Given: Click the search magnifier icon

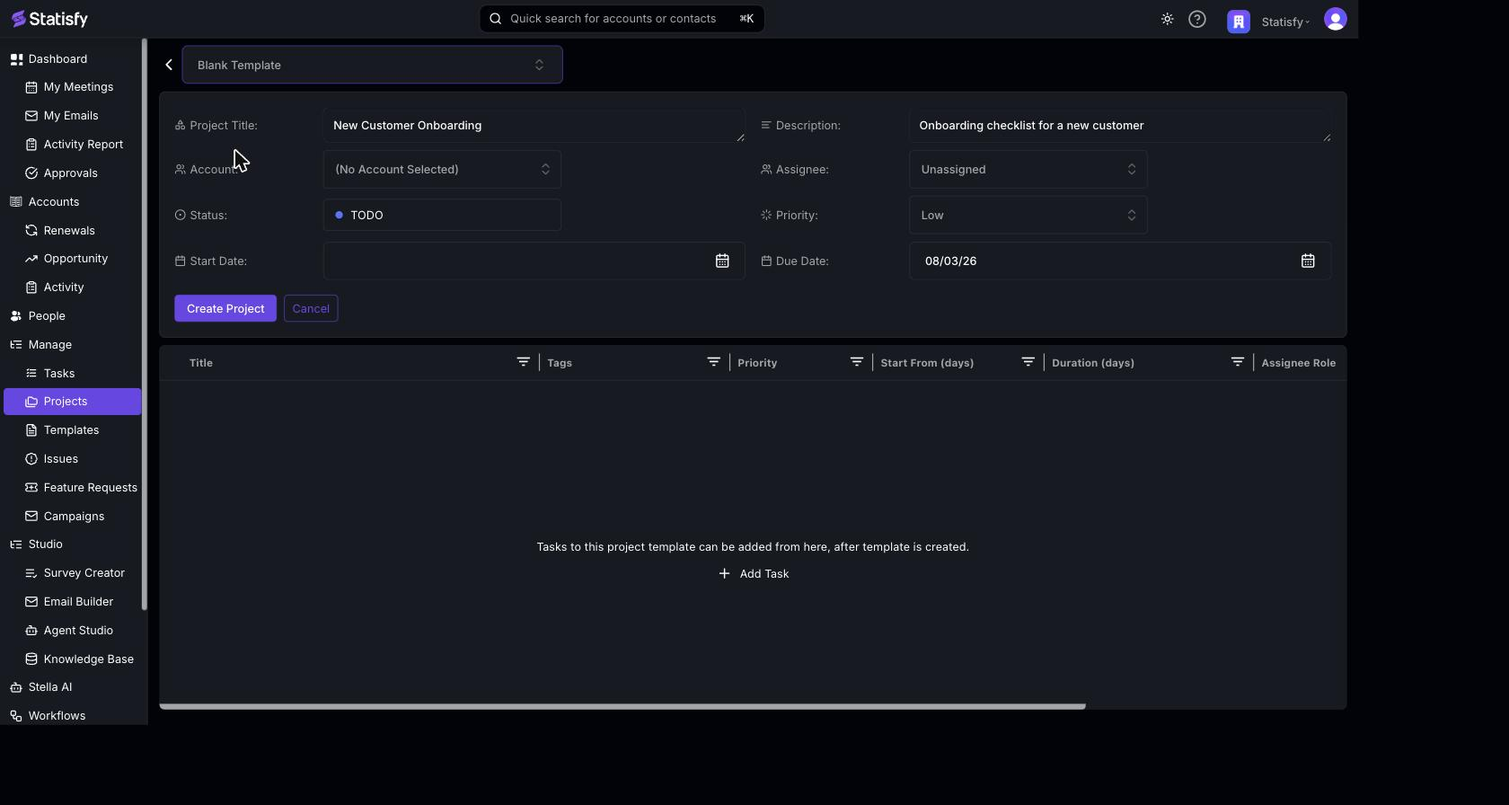Looking at the screenshot, I should 495,19.
